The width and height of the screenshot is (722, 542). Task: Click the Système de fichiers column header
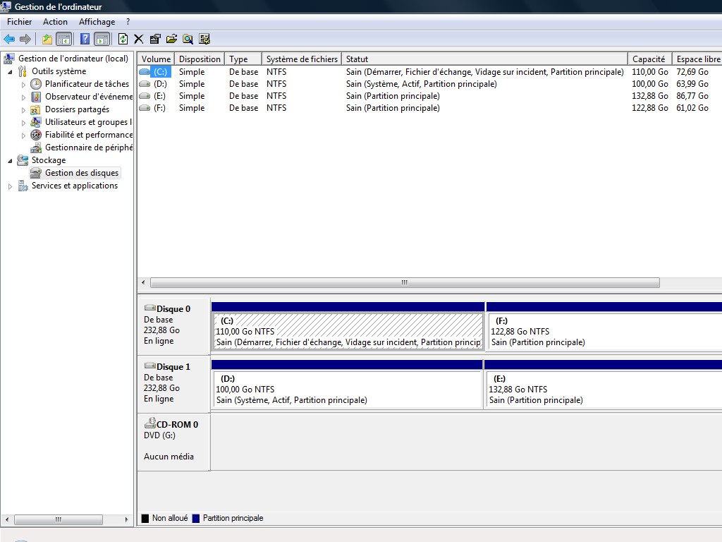[x=302, y=59]
